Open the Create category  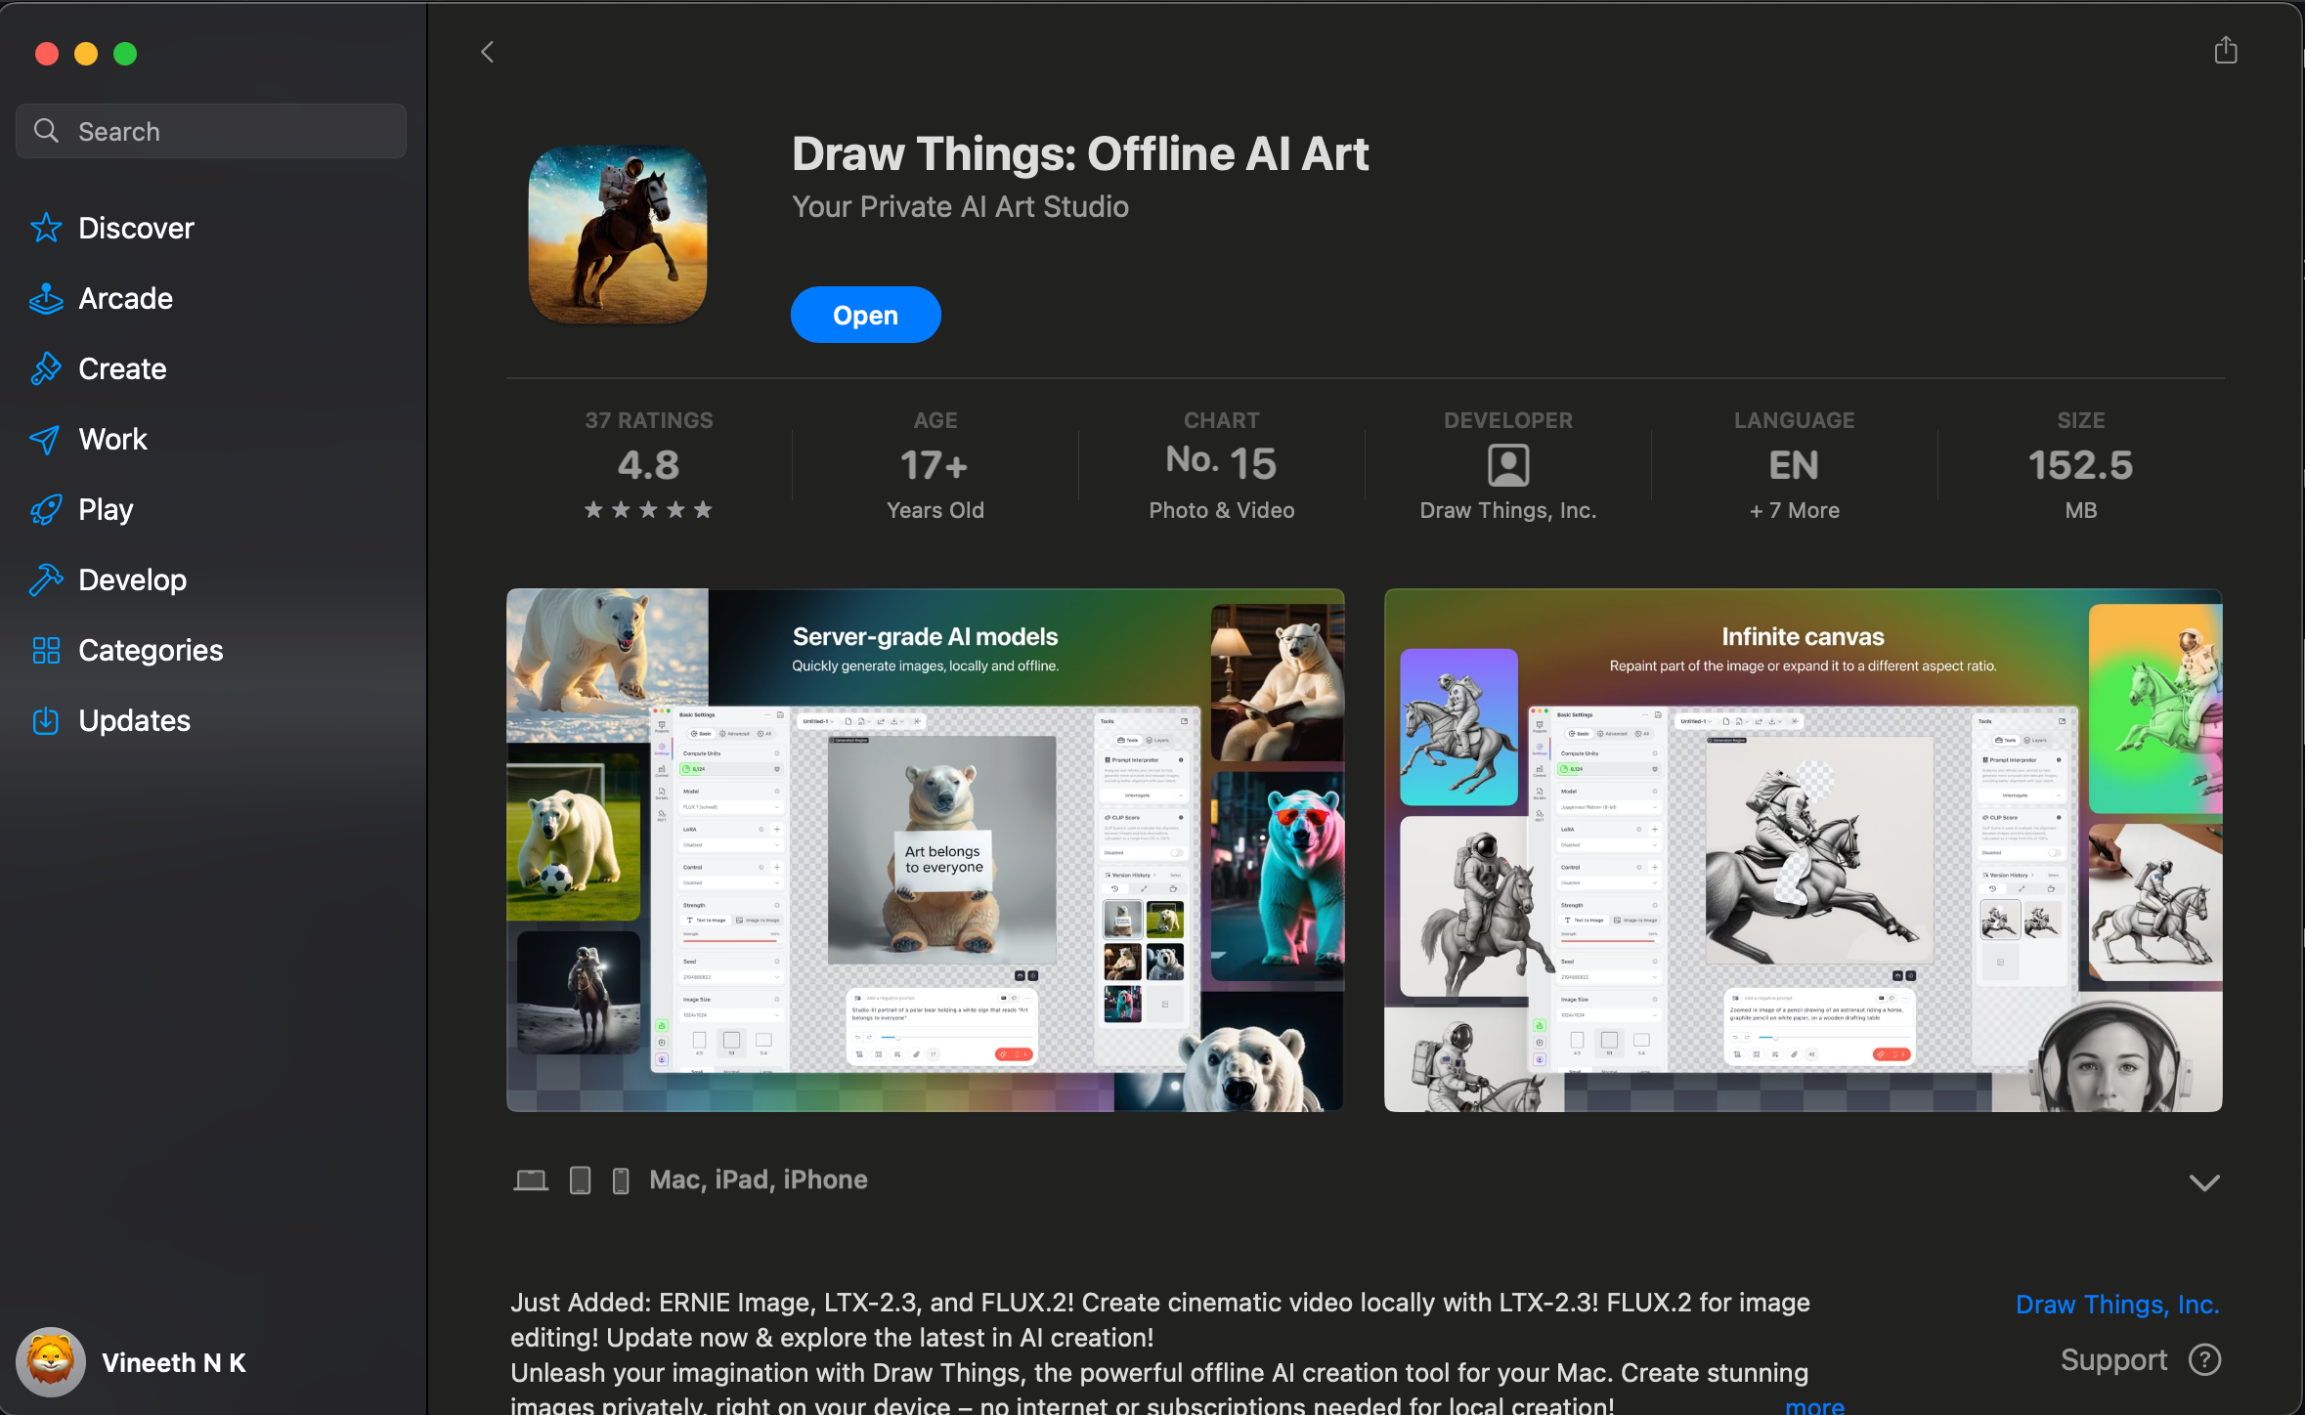pyautogui.click(x=121, y=368)
